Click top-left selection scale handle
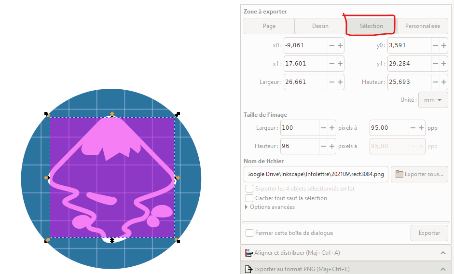The width and height of the screenshot is (454, 274). coord(47,114)
